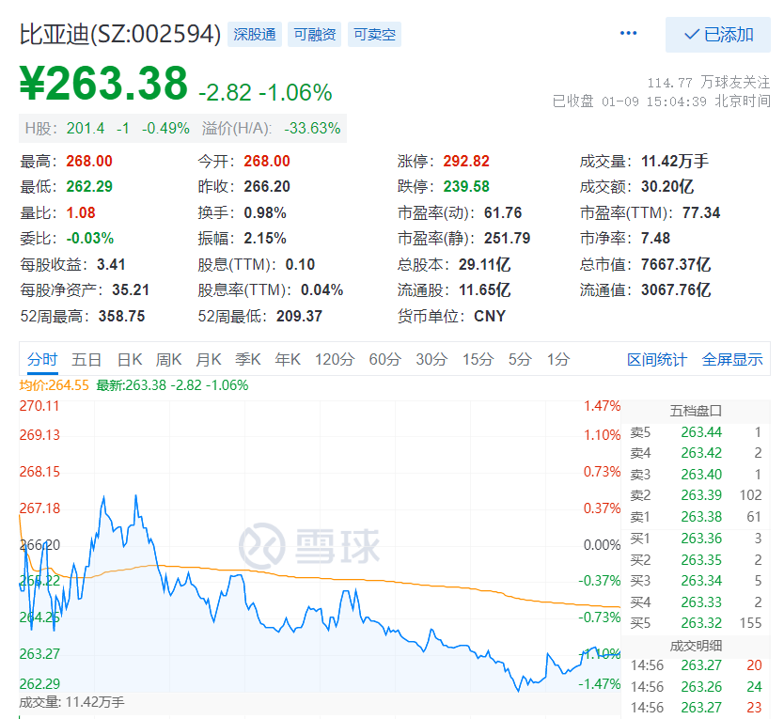Click the large price ¥263.38

click(x=103, y=84)
